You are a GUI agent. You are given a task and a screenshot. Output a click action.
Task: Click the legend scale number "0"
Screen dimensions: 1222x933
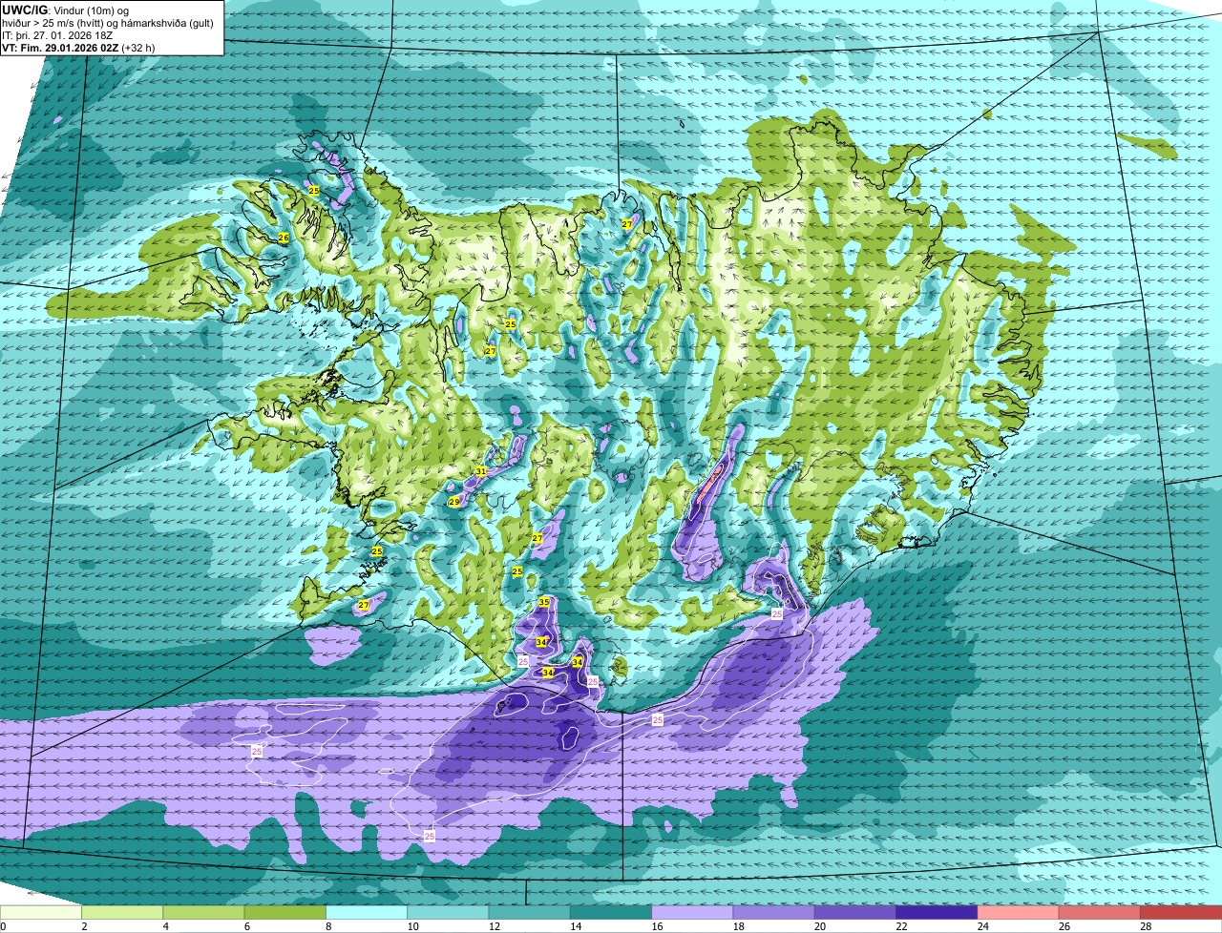pos(3,926)
